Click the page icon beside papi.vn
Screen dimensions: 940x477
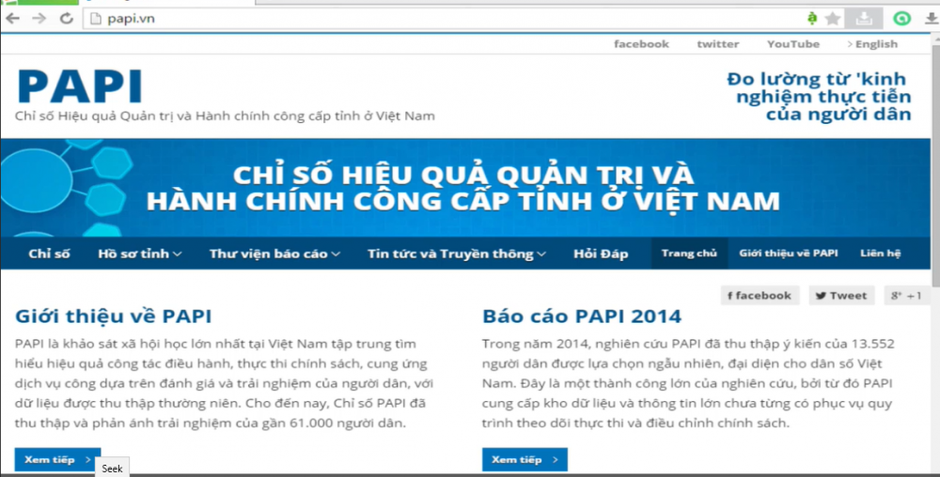click(95, 19)
